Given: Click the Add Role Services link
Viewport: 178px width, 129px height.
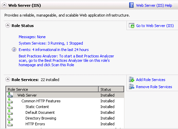Looking at the screenshot, I should tap(151, 80).
